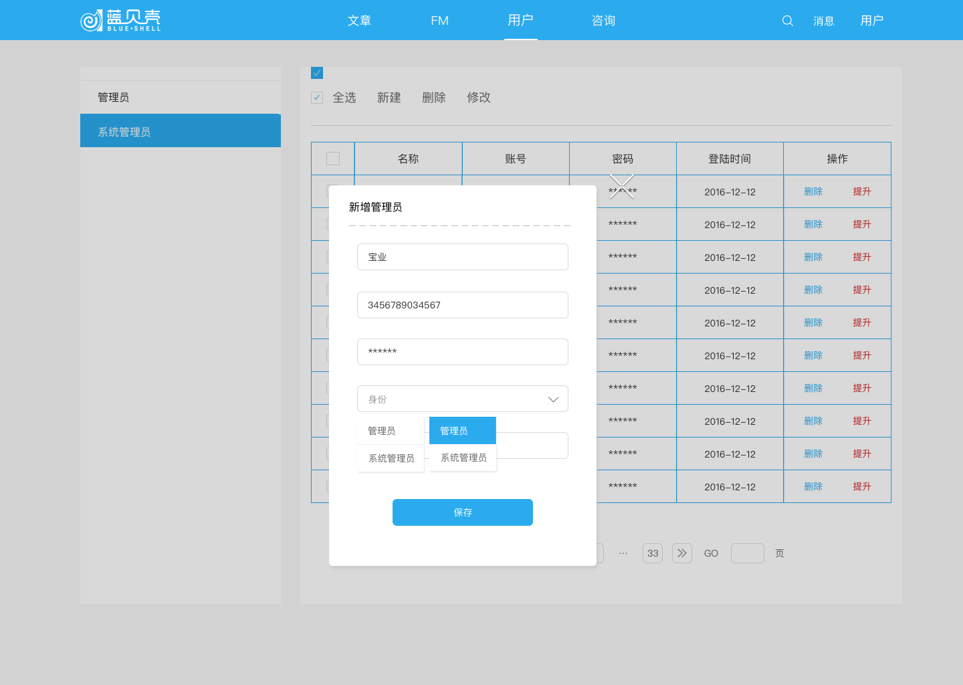The image size is (963, 685).
Task: Open 消息 in the top bar
Action: click(x=824, y=21)
